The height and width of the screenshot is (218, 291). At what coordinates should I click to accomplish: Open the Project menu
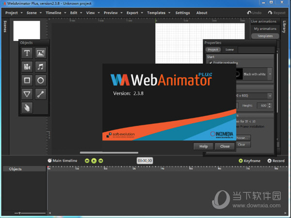click(14, 13)
